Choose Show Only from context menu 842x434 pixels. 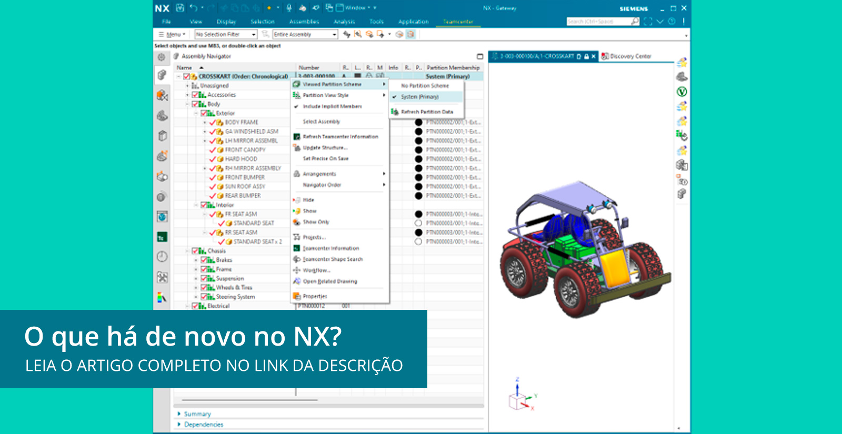click(x=316, y=222)
